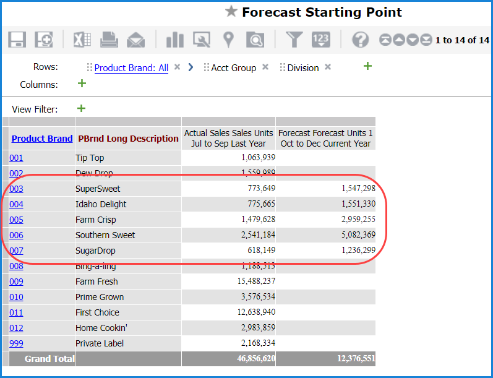493x378 pixels.
Task: Click the Tip Top description cell
Action: (x=128, y=158)
